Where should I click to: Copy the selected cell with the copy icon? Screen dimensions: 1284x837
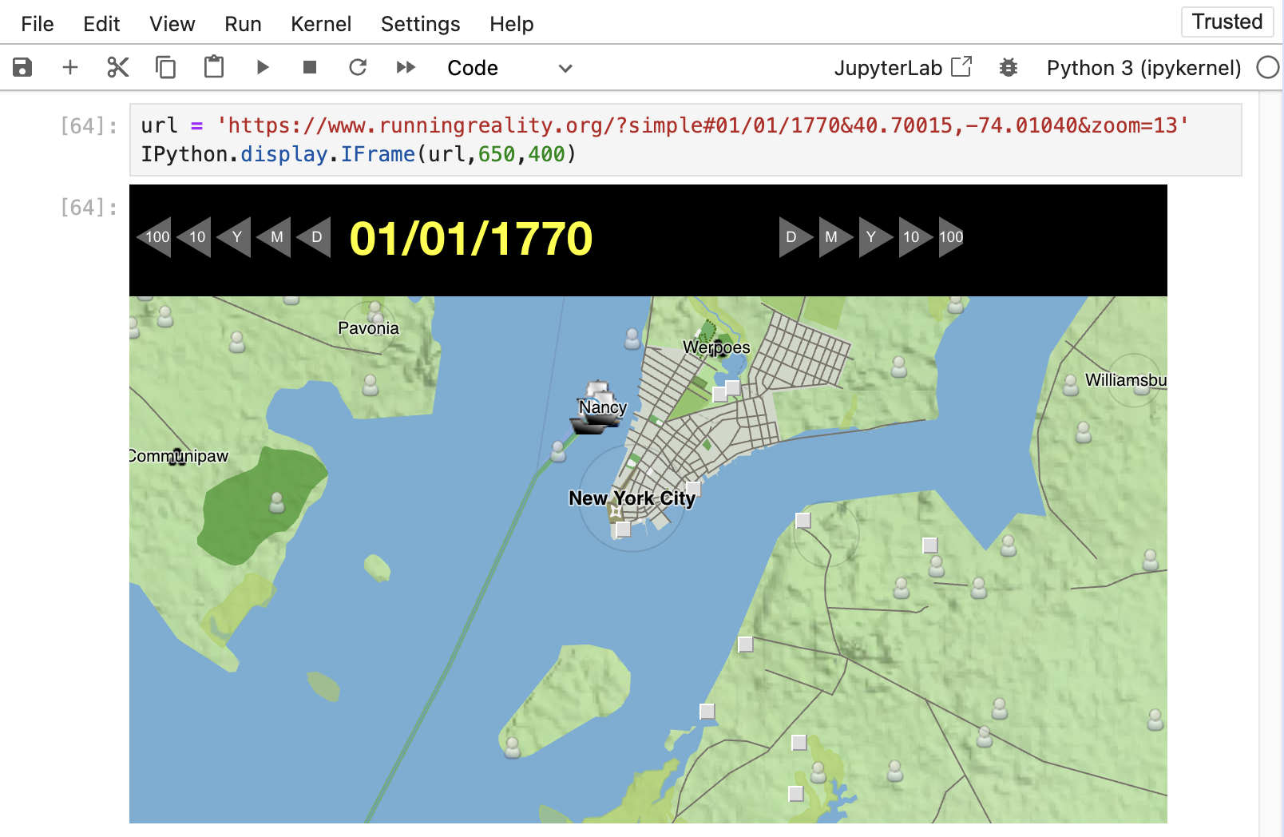[x=165, y=68]
